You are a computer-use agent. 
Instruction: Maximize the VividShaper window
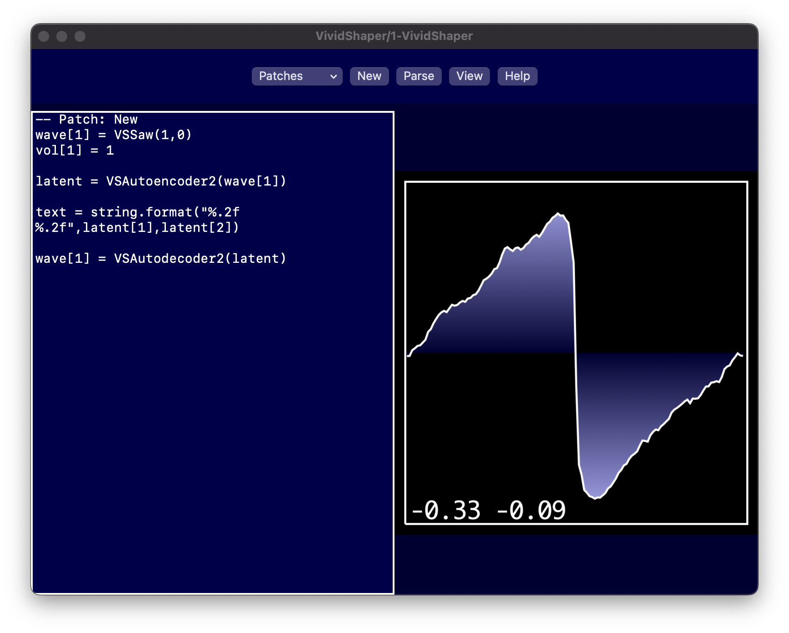[x=80, y=36]
